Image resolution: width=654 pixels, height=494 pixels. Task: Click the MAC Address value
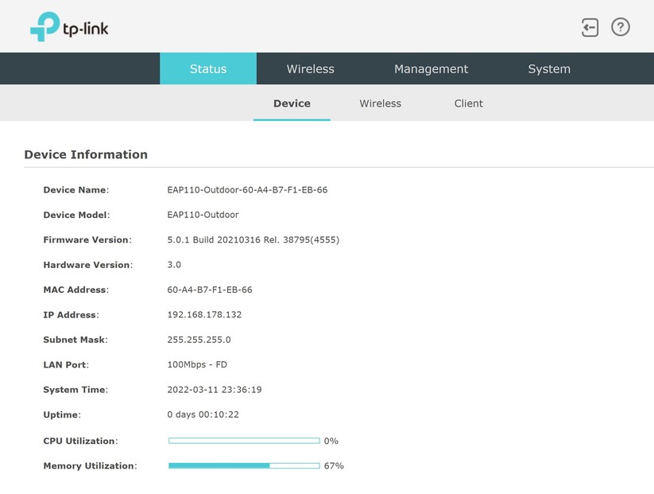tap(210, 290)
